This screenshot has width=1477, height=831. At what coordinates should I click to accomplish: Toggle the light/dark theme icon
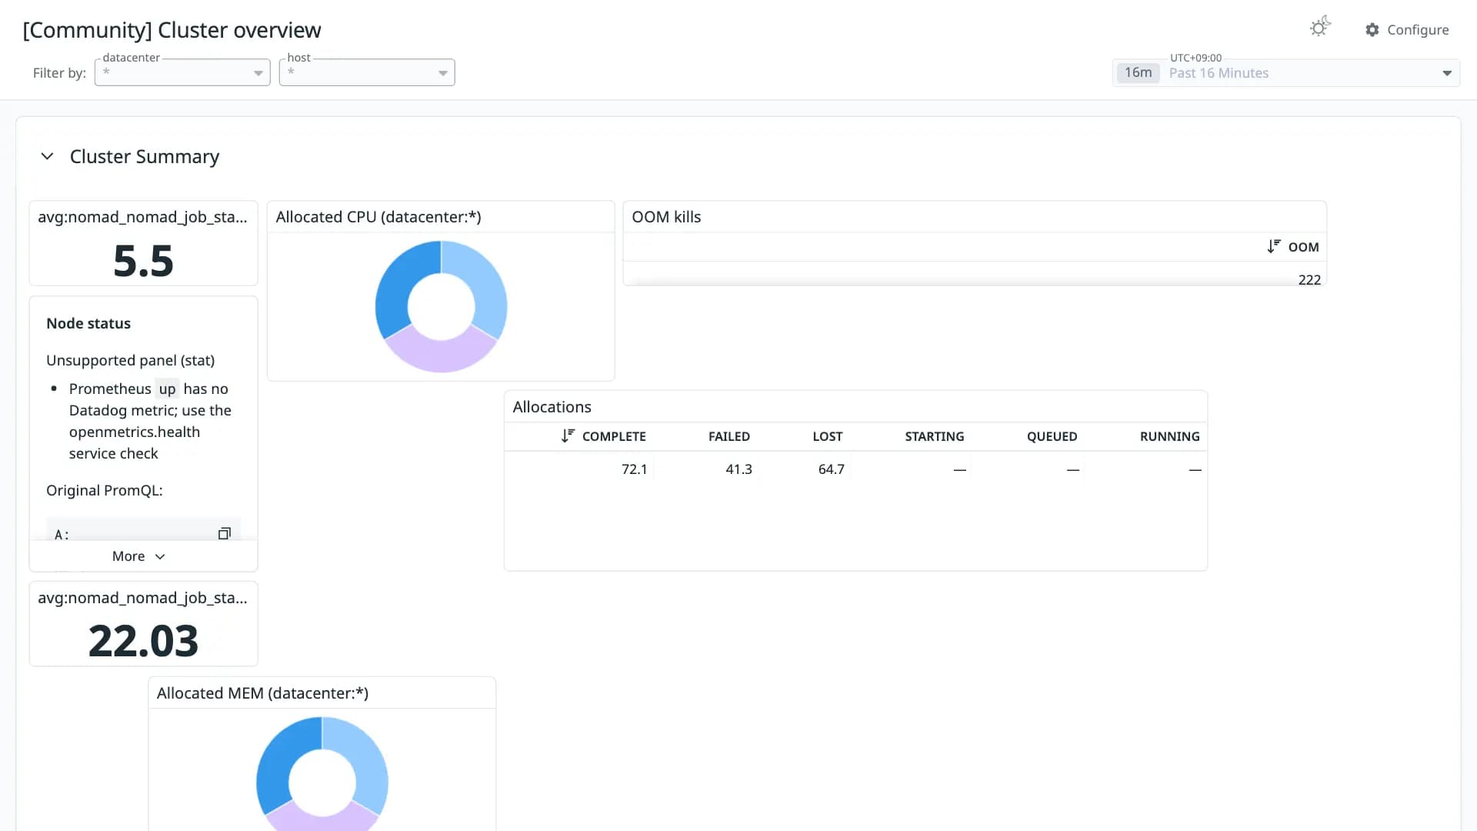pyautogui.click(x=1320, y=28)
